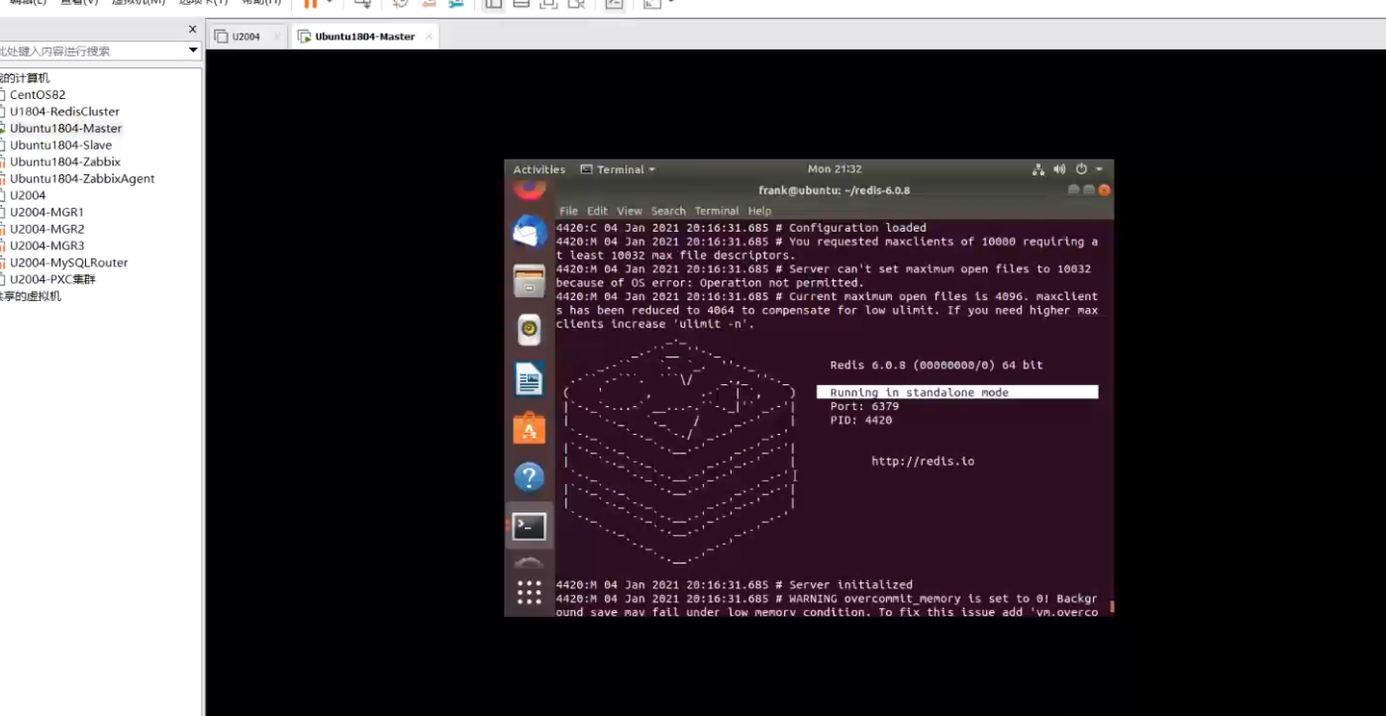Viewport: 1386px width, 716px height.
Task: Click the power icon in Ubuntu top bar
Action: [1081, 169]
